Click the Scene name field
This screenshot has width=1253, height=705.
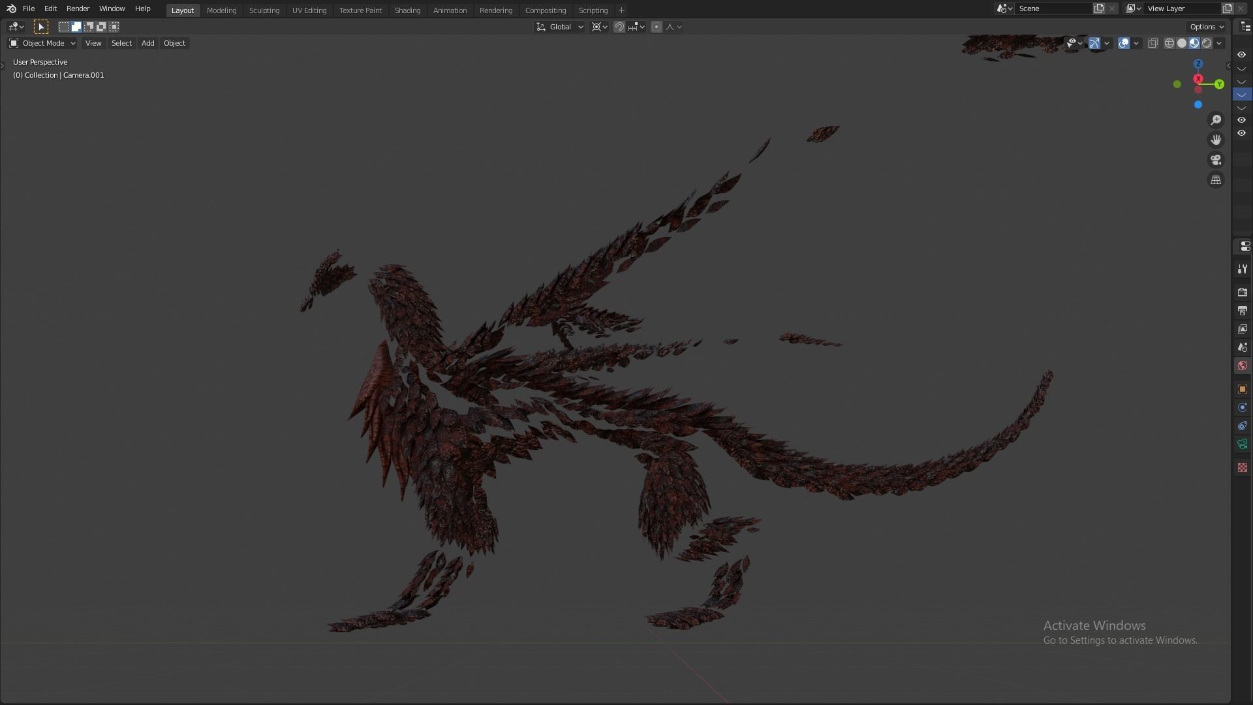click(1053, 8)
